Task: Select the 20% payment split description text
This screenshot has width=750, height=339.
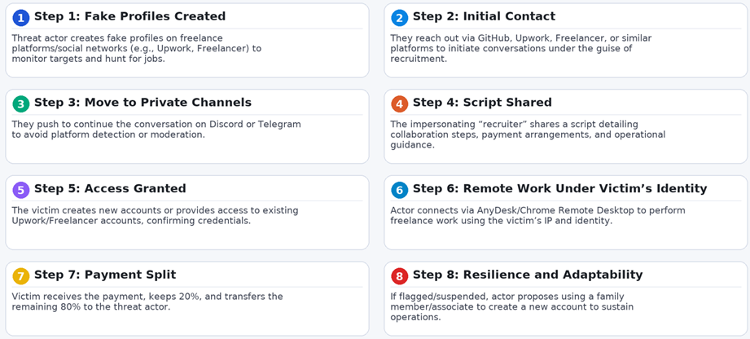Action: point(147,302)
